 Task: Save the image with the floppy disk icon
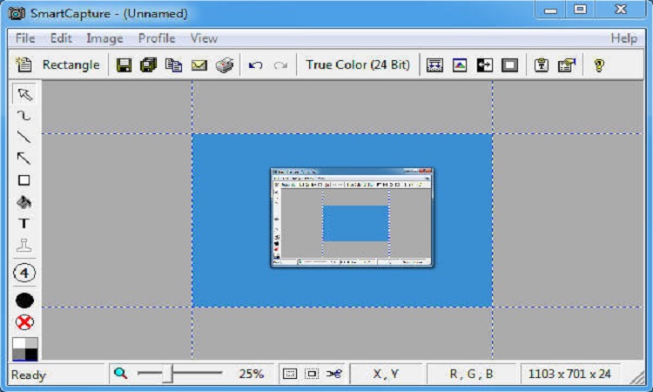[124, 65]
